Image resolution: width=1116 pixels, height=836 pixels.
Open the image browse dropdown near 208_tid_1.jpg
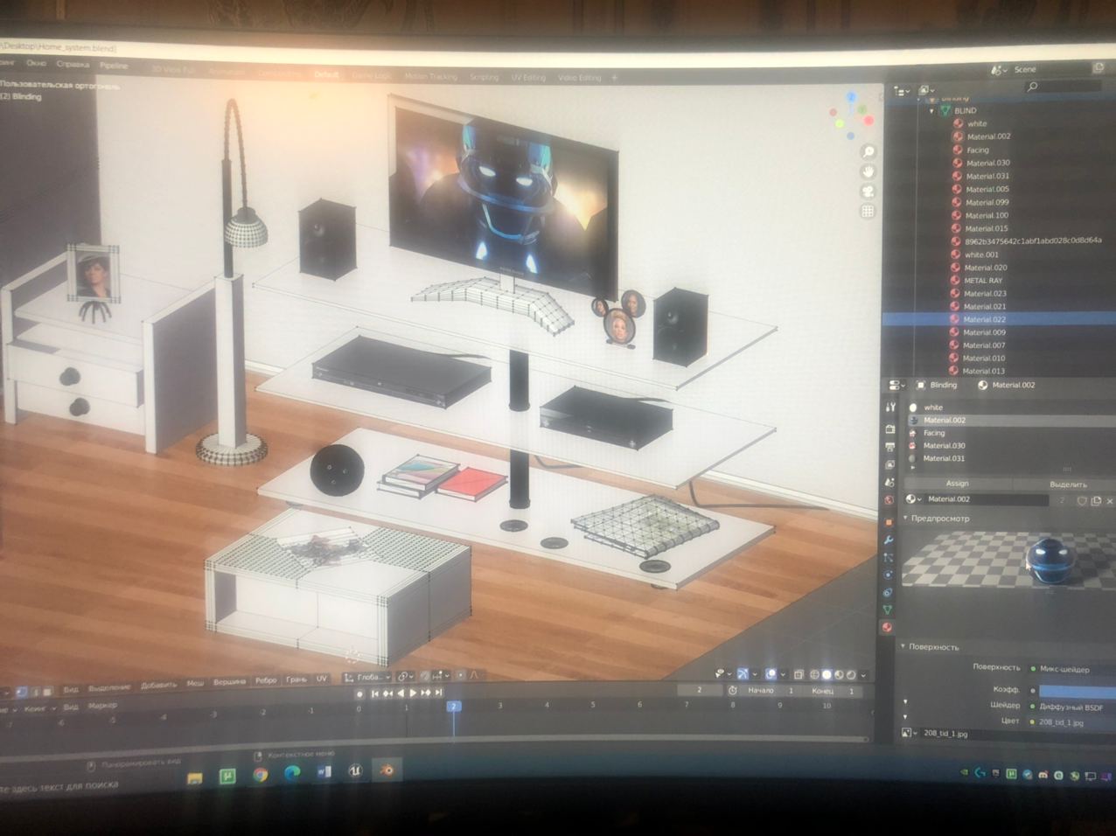(909, 733)
